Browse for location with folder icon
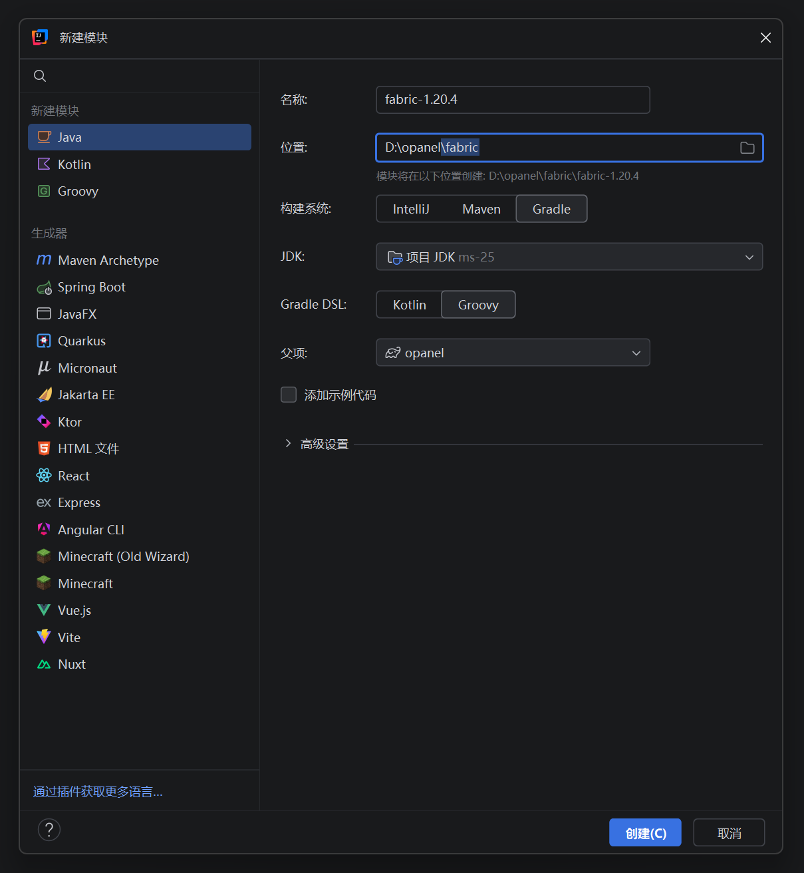This screenshot has height=873, width=804. 747,148
